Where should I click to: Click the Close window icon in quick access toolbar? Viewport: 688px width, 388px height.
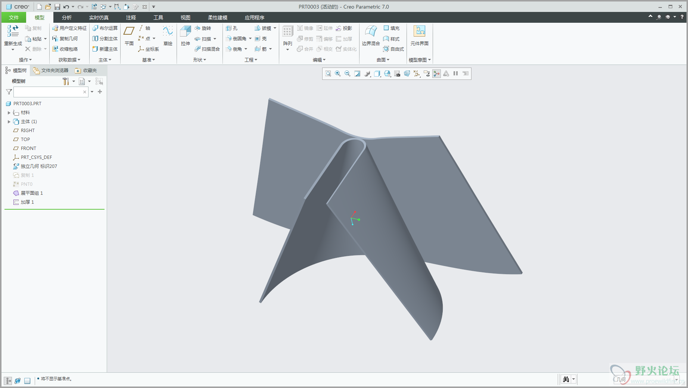pos(145,7)
